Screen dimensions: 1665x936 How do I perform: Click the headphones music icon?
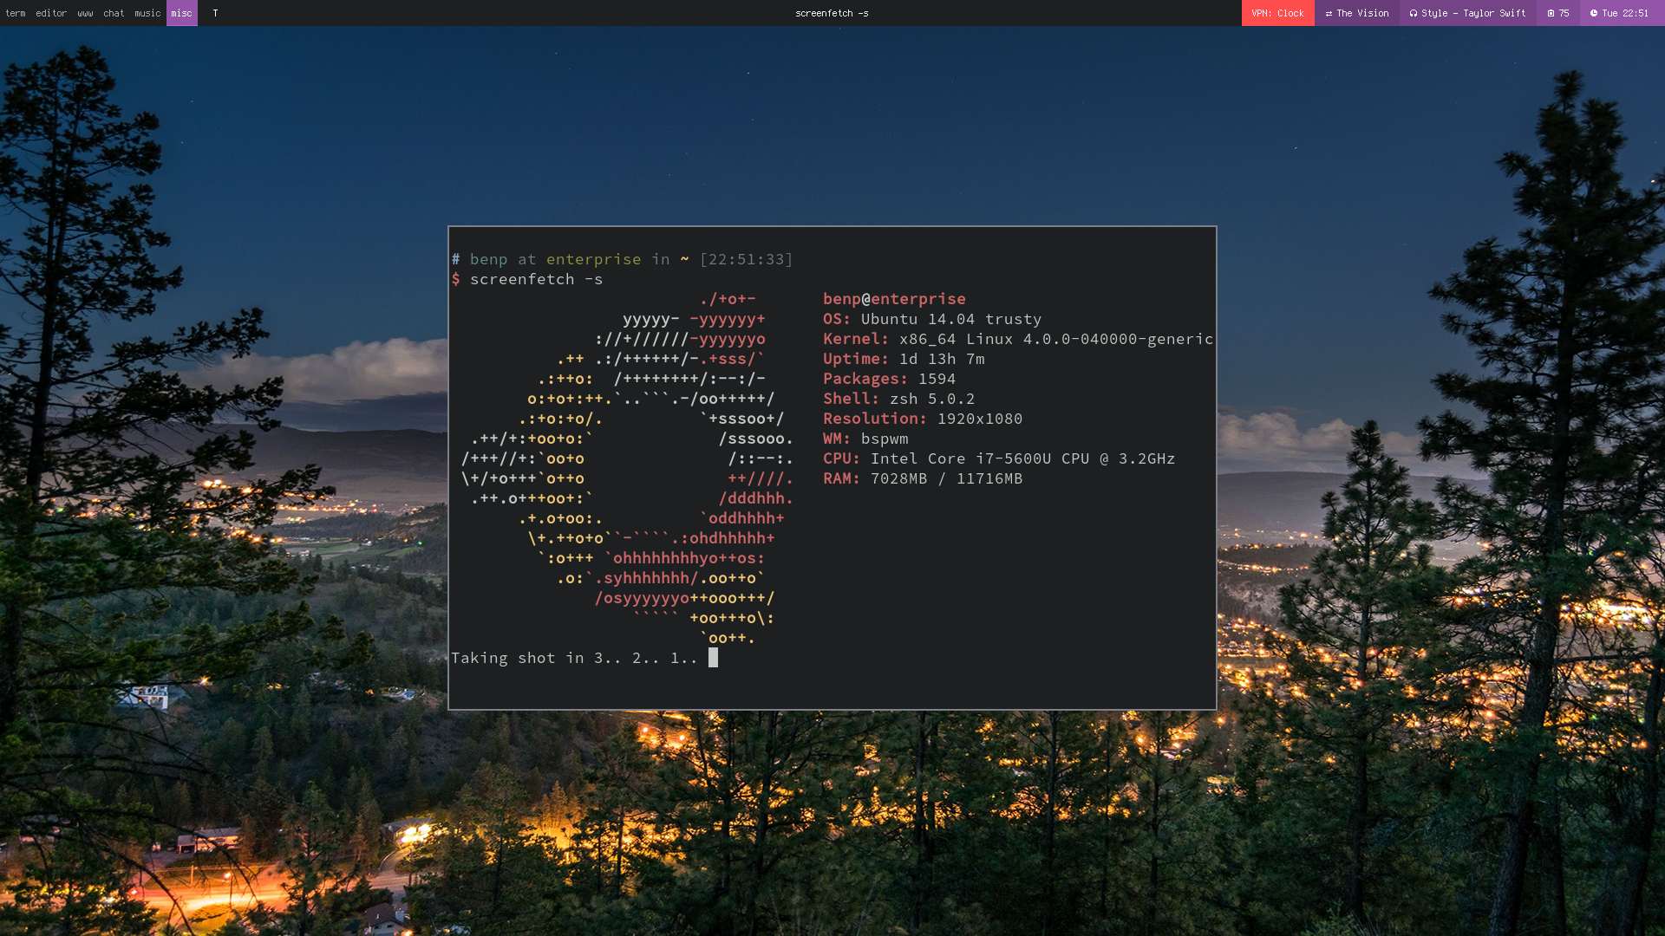[x=1414, y=13]
